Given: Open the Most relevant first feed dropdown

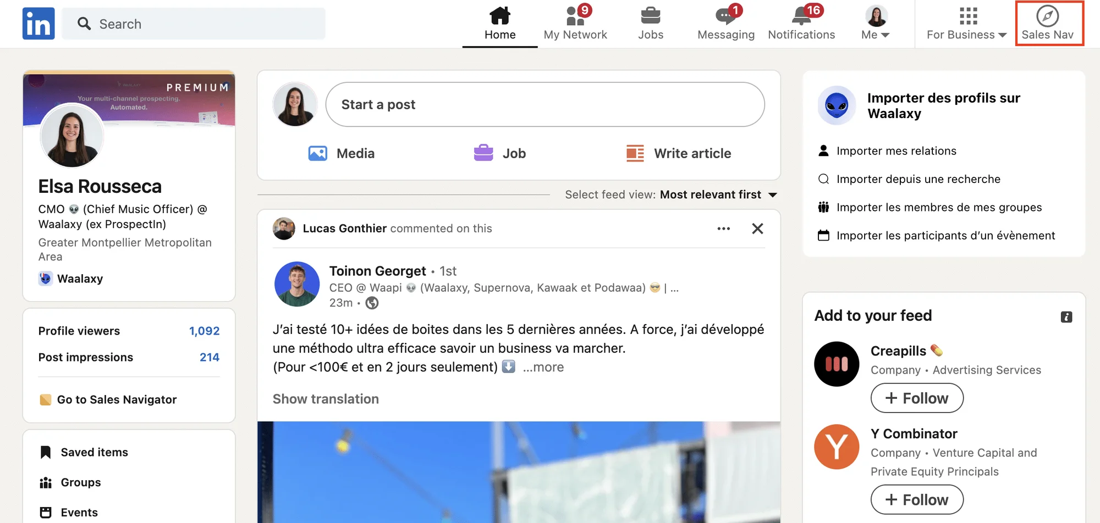Looking at the screenshot, I should (718, 194).
